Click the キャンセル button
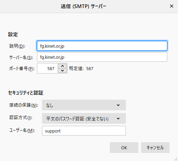The image size is (178, 161). click(155, 148)
